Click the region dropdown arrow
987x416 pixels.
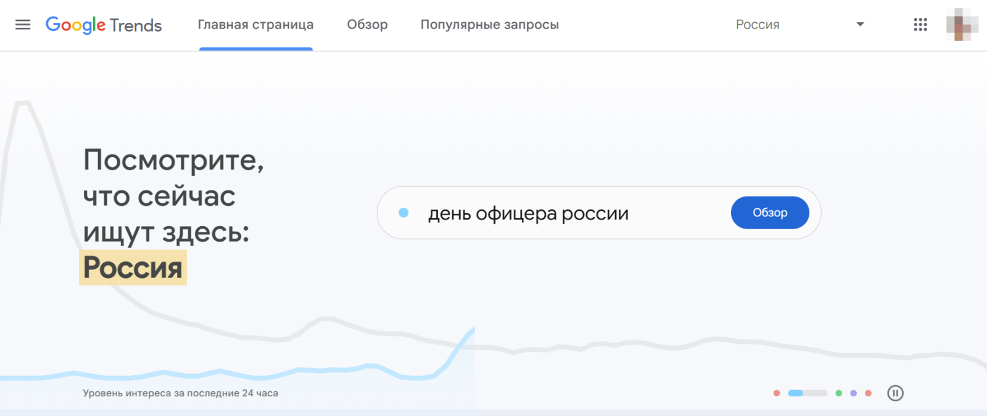[859, 24]
